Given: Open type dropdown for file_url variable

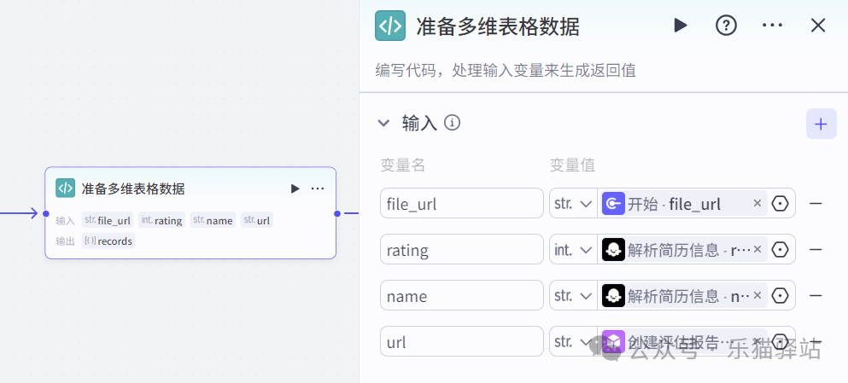Looking at the screenshot, I should (573, 204).
